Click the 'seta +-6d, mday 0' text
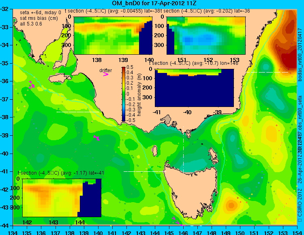Image resolution: width=304 pixels, height=235 pixels. pos(40,13)
